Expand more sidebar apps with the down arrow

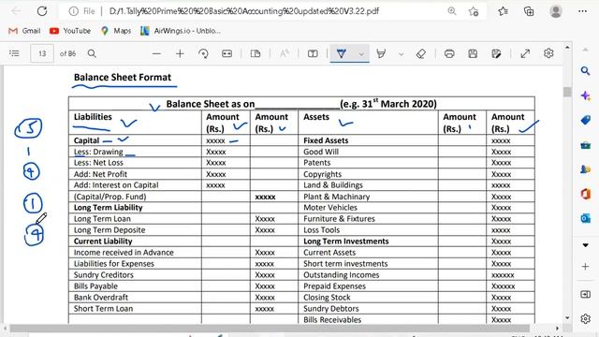(585, 245)
